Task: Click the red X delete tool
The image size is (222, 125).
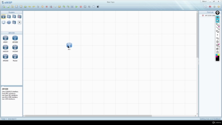Action: [x=46, y=7]
